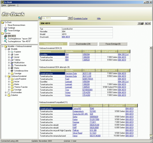Select the Schreibmaschine icon
153x143 pixels.
click(12, 71)
